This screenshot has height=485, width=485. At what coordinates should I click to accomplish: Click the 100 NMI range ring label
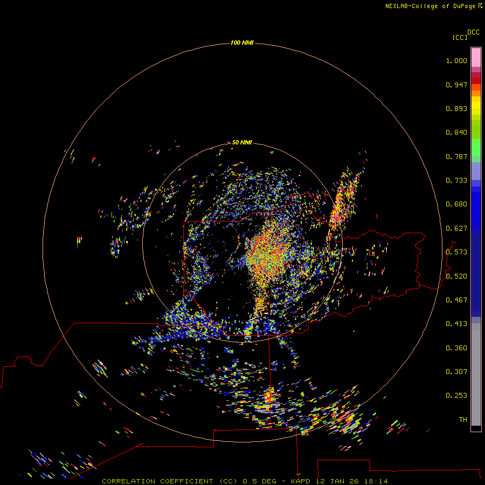242,43
